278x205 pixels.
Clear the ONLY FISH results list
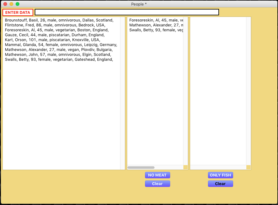point(220,184)
